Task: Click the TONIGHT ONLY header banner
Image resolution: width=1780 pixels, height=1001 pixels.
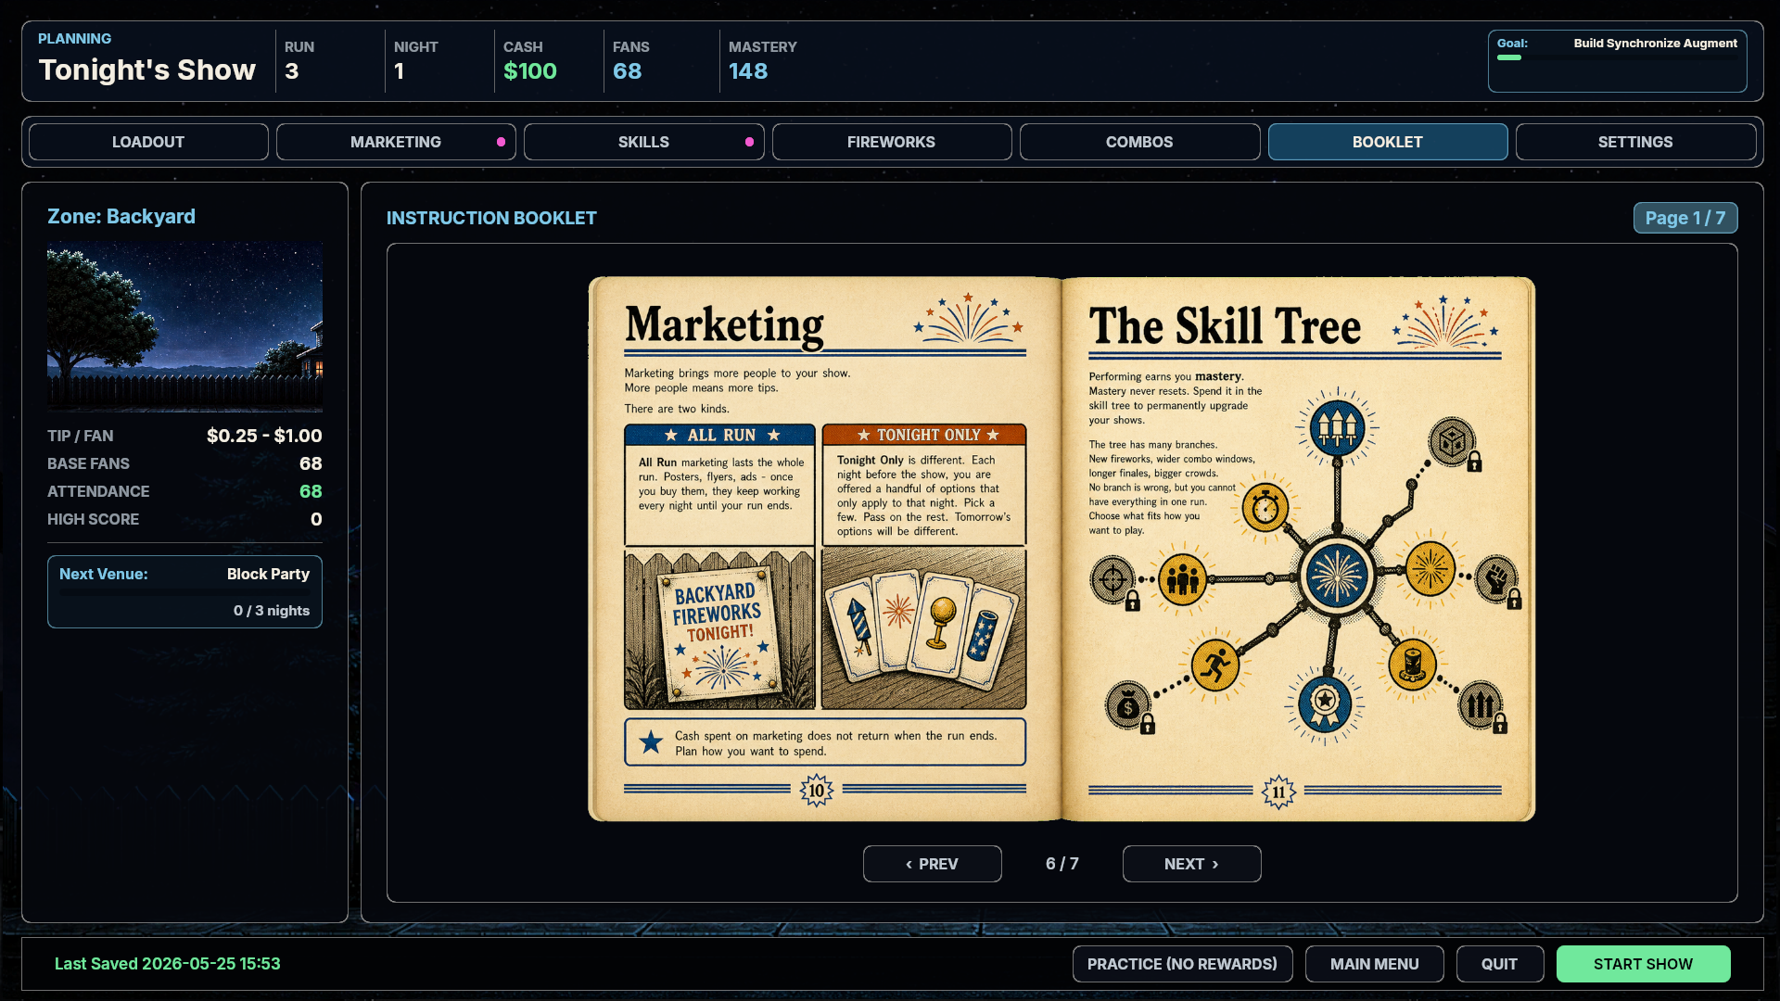Action: point(924,435)
